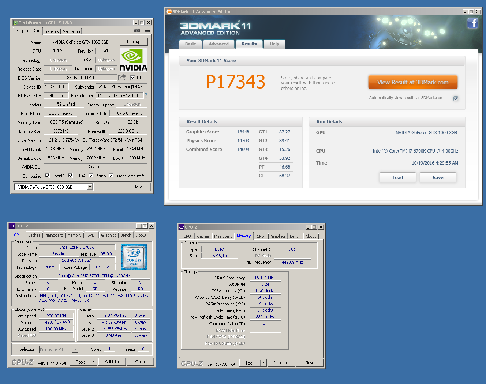Select the Graphics tab in left CPU-Z
Viewport: 486px width, 384px height.
[109, 235]
